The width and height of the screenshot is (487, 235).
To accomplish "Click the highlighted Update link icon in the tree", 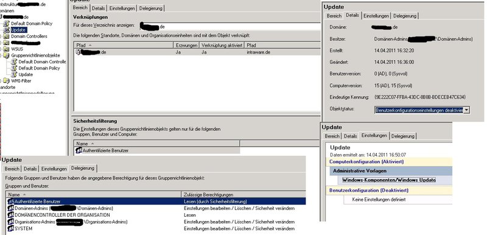I will tap(6, 30).
